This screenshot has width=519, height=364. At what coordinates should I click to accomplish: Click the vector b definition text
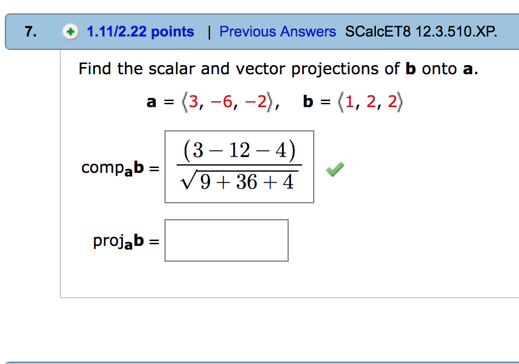pyautogui.click(x=354, y=101)
